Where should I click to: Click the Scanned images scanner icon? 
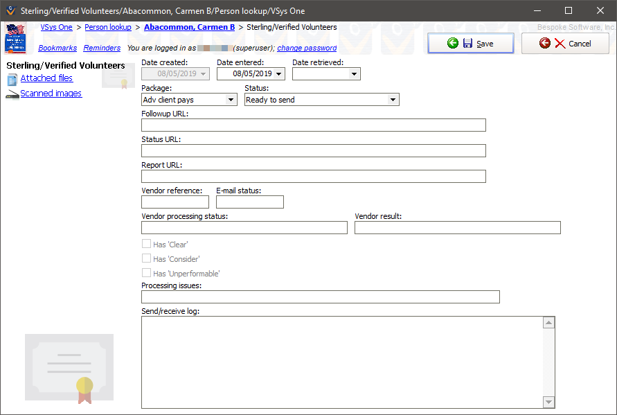click(12, 94)
